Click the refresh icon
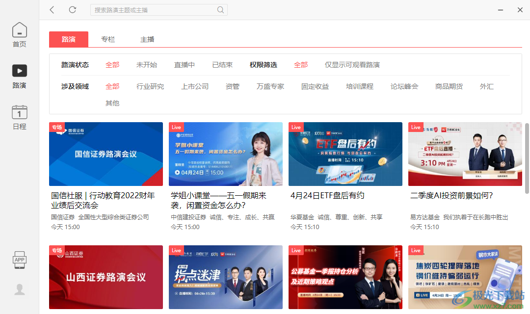This screenshot has height=314, width=530. [72, 10]
